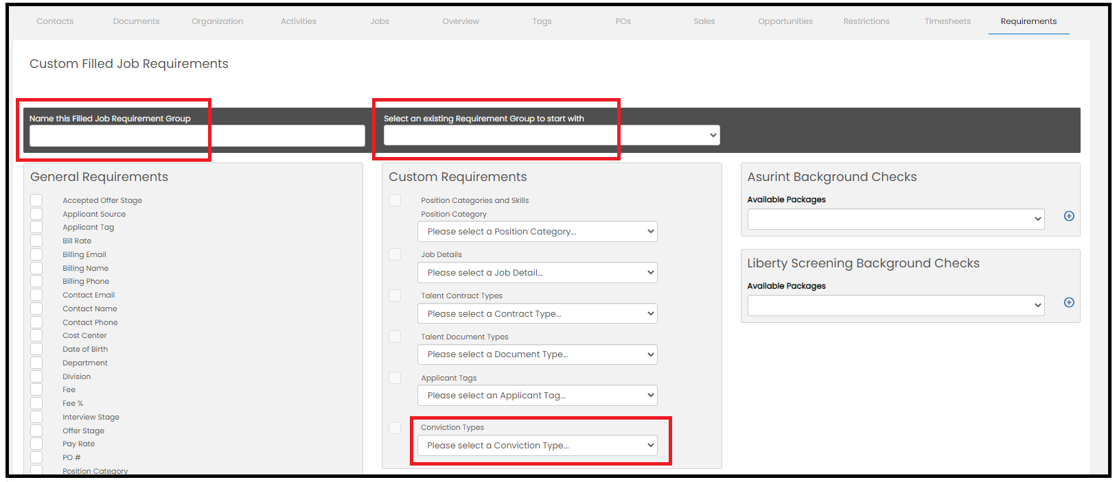Open the Sales tab
1117x482 pixels.
704,21
